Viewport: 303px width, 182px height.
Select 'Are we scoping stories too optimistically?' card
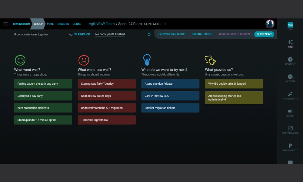coord(234,98)
